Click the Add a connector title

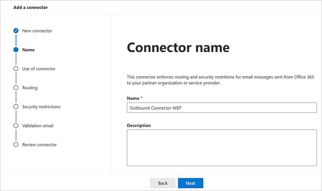tap(31, 7)
